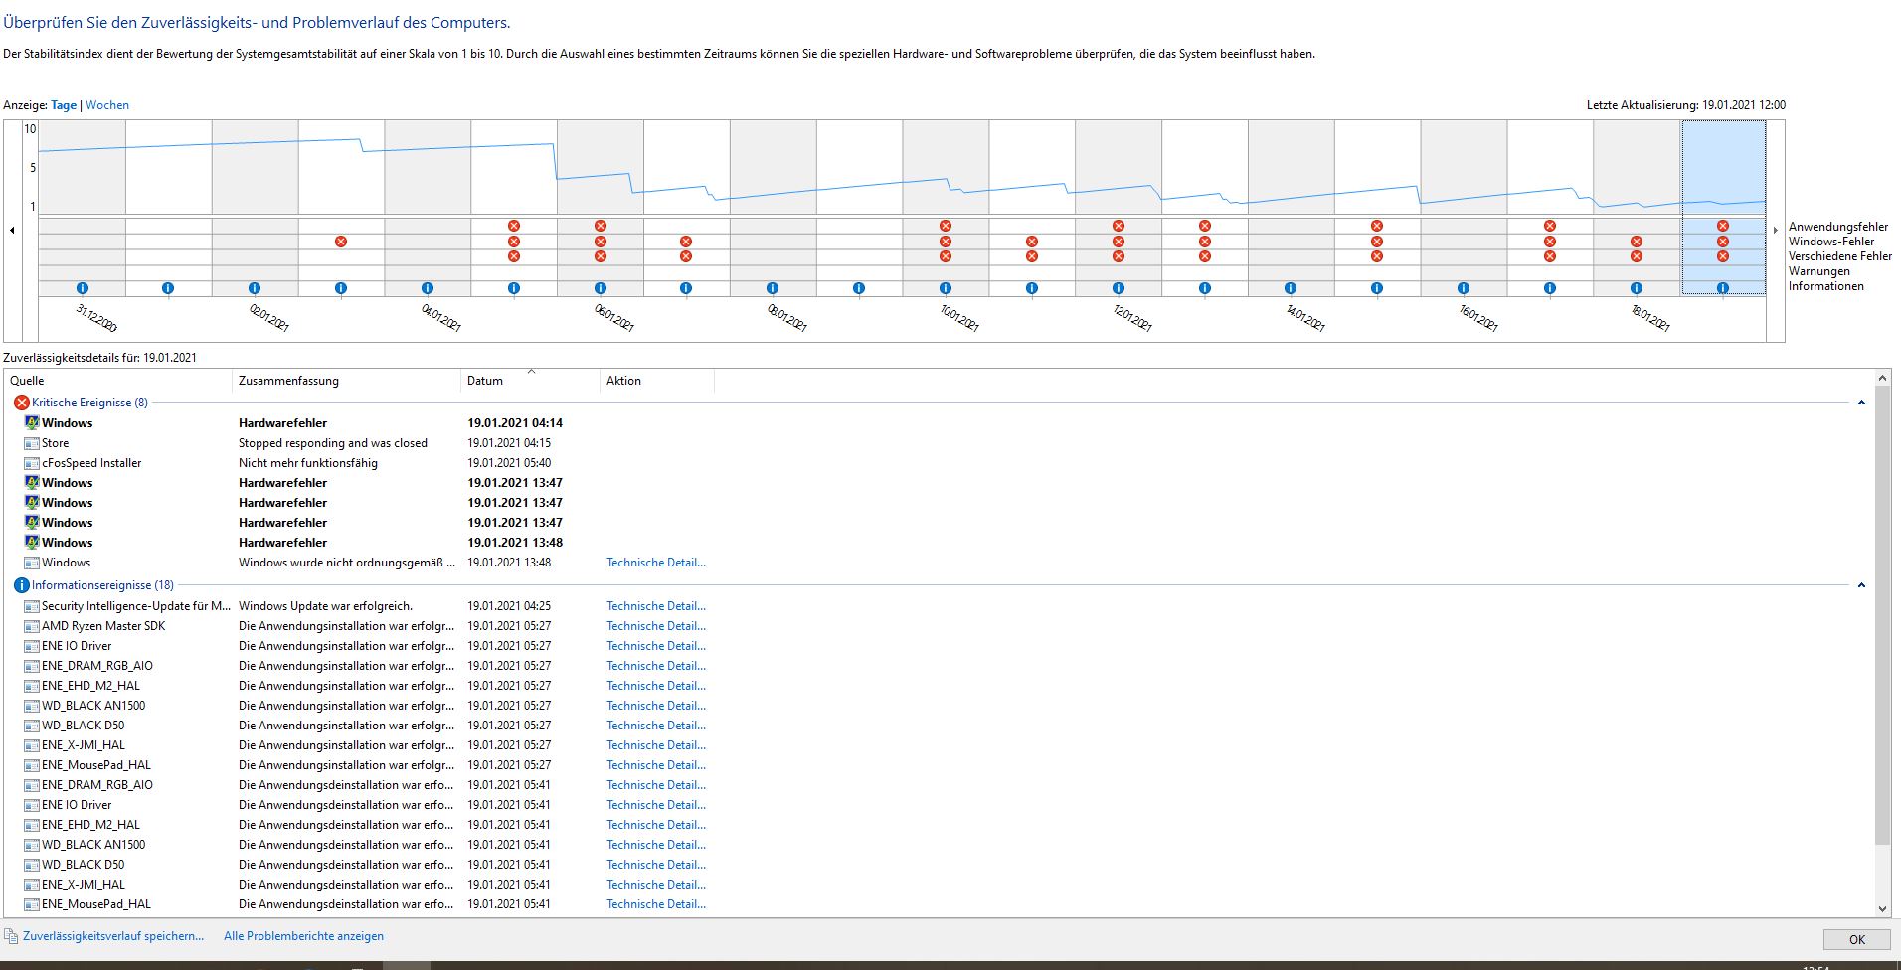Click the Informationsereignisse (18) group heading
Viewport: 1901px width, 970px height.
point(102,585)
